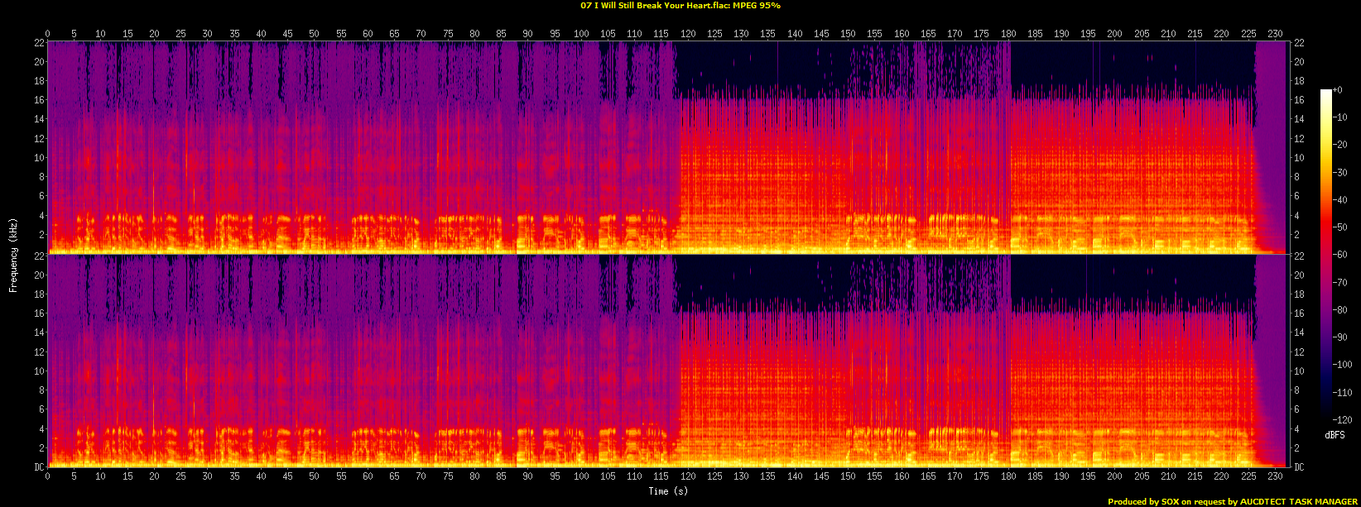The image size is (1361, 507).
Task: Click inside the upper channel spectrogram plot
Action: (x=666, y=147)
